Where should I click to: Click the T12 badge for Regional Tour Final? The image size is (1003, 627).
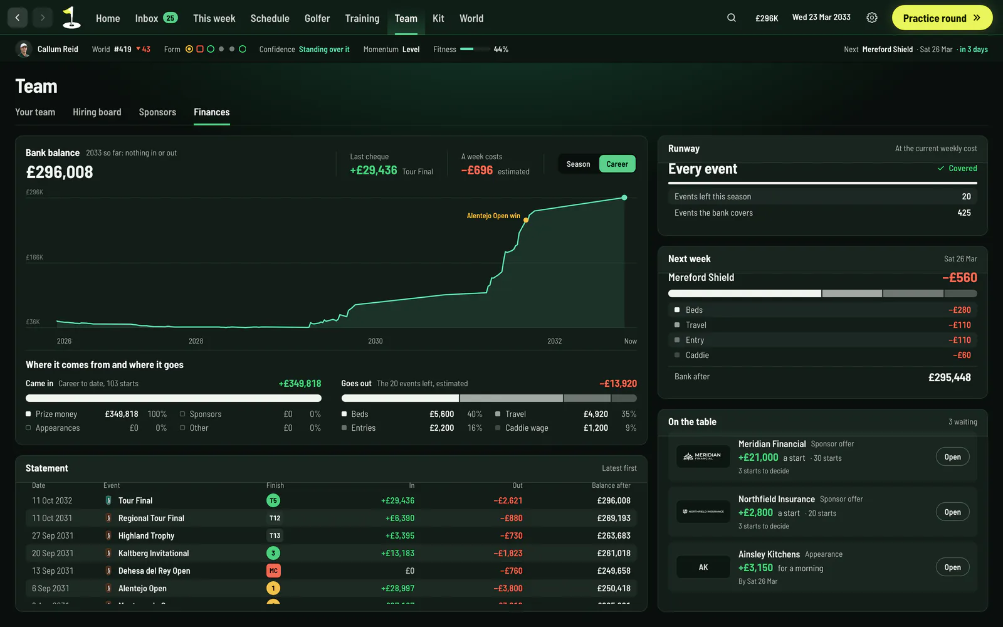pos(275,518)
